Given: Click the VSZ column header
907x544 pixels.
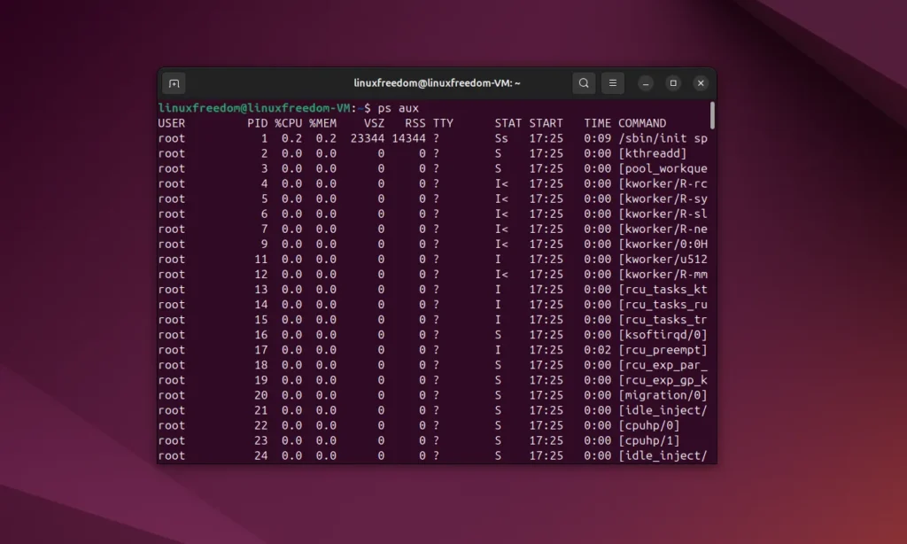Looking at the screenshot, I should [x=374, y=123].
